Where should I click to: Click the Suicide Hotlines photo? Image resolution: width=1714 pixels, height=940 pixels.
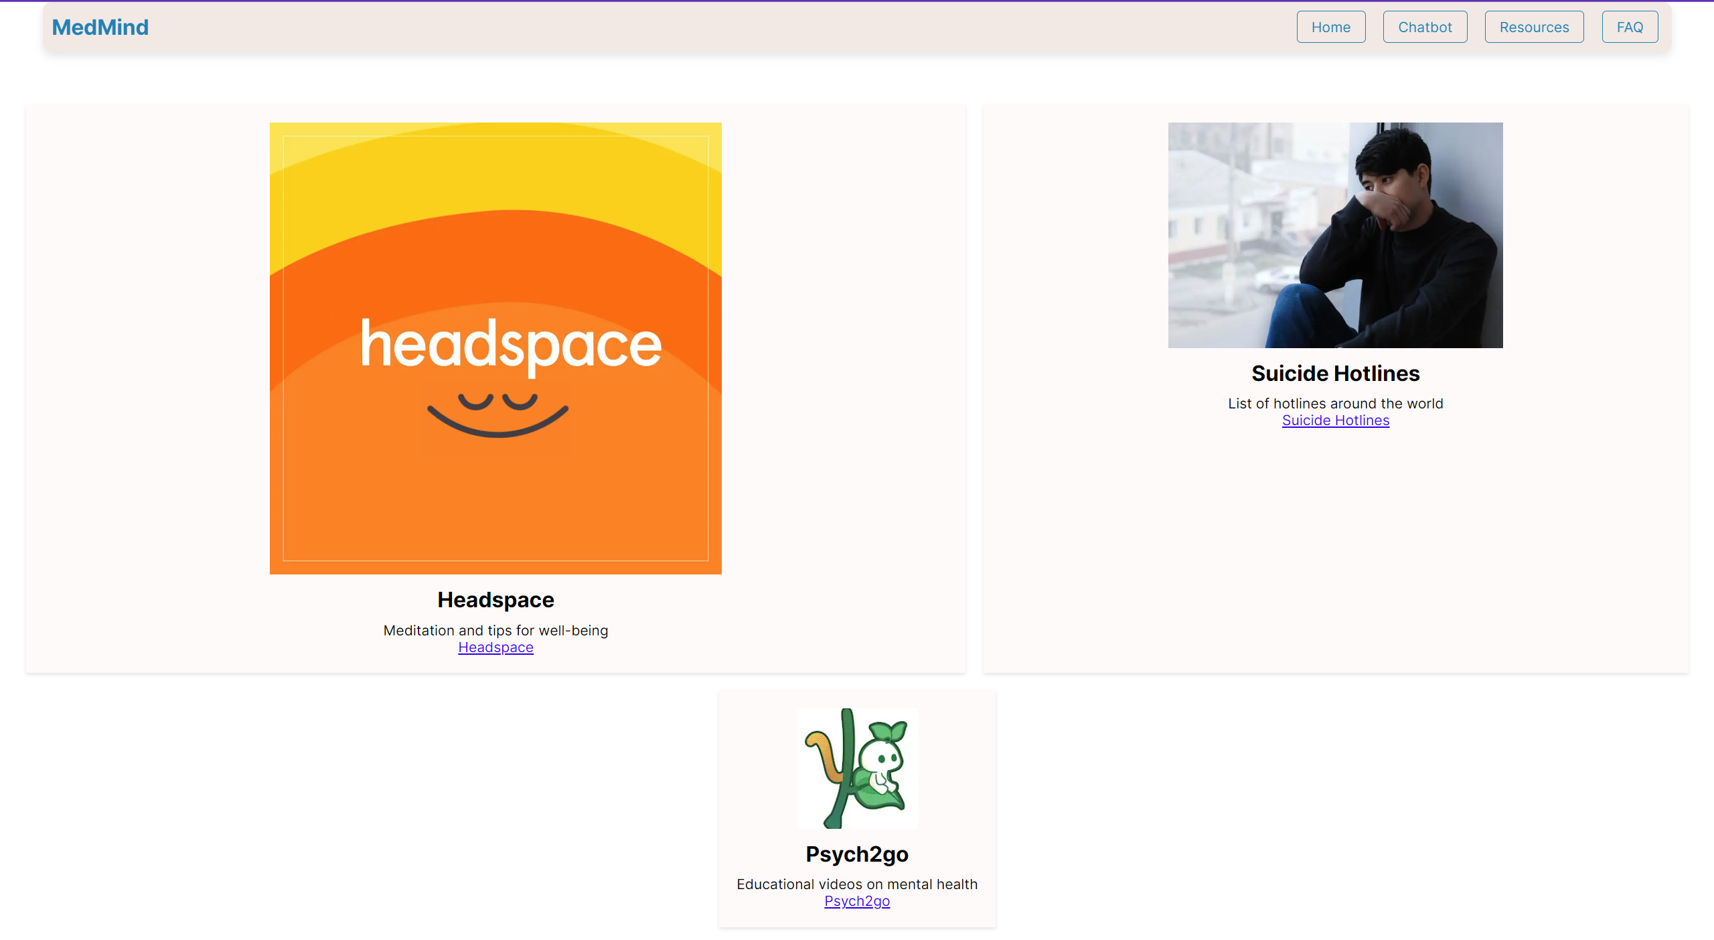pyautogui.click(x=1335, y=234)
